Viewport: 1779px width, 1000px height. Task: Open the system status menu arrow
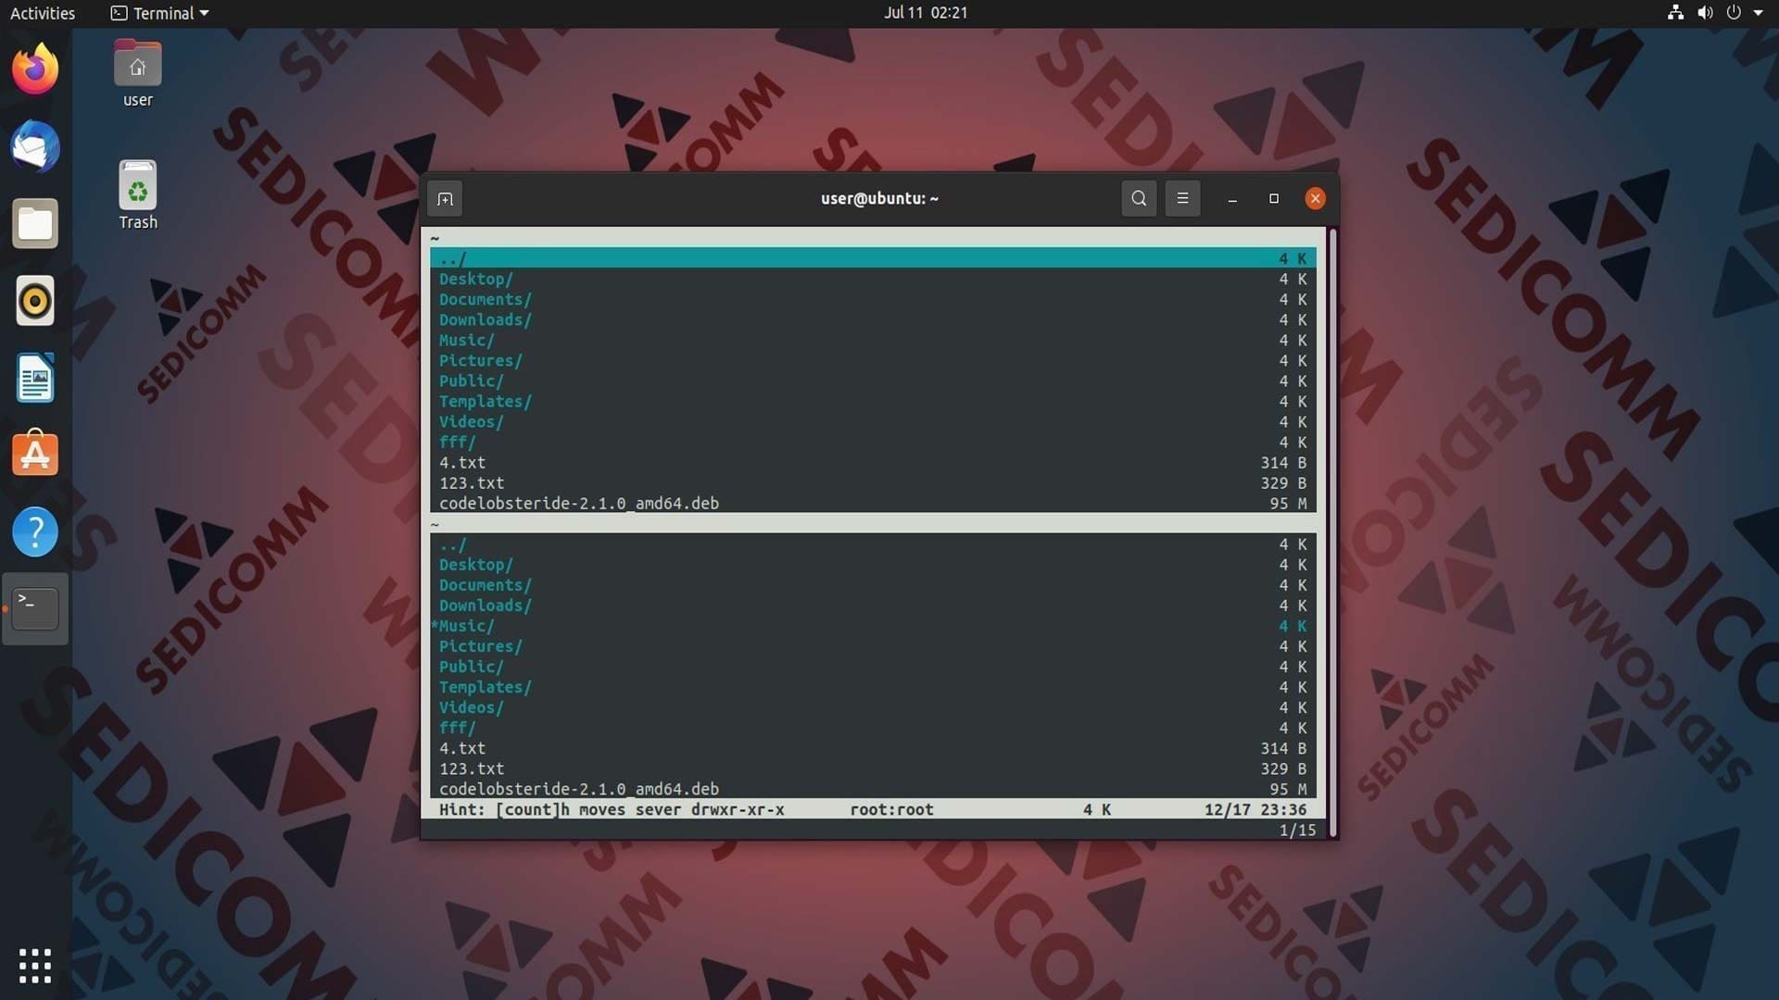point(1758,13)
